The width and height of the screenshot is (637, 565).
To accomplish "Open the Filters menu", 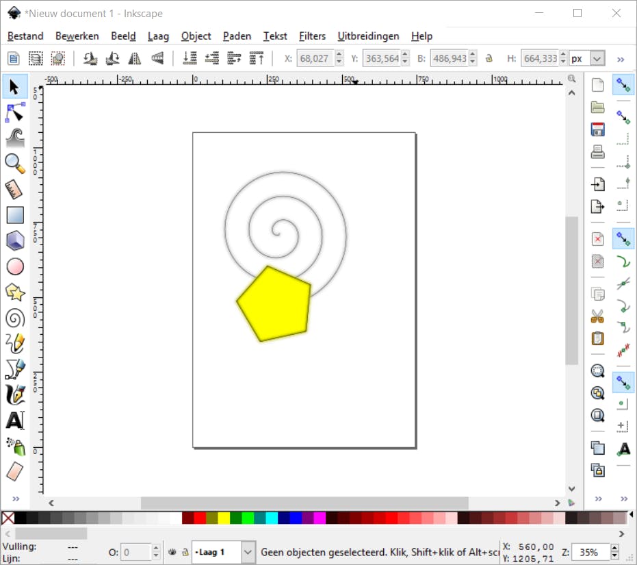I will [x=313, y=36].
